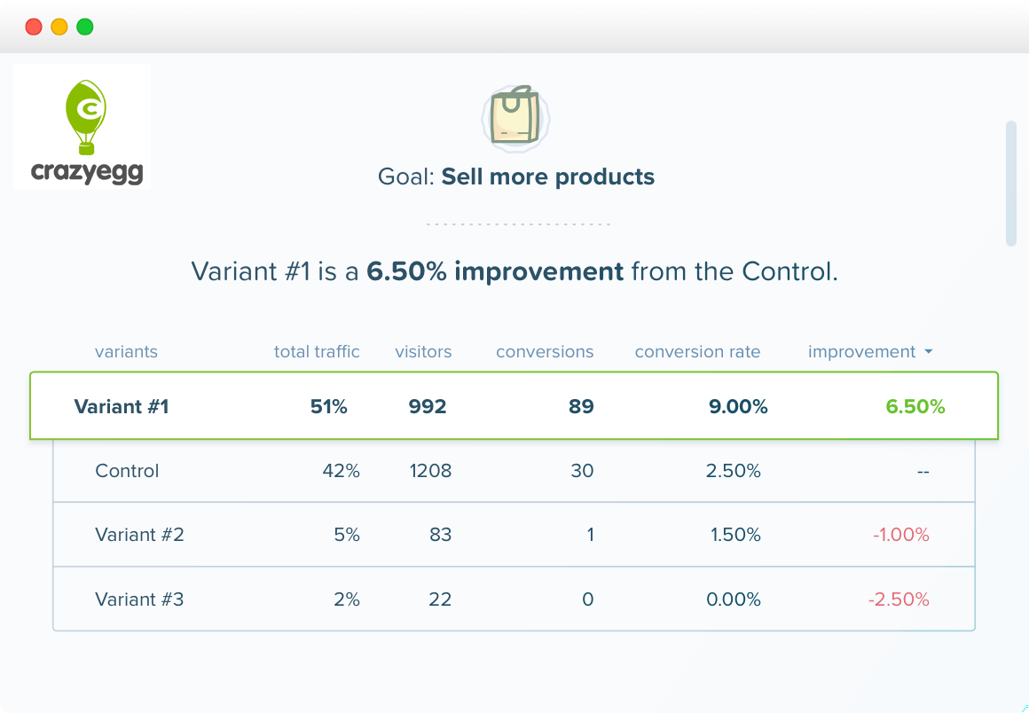Sort by the improvement column header
This screenshot has height=713, width=1029.
(860, 352)
